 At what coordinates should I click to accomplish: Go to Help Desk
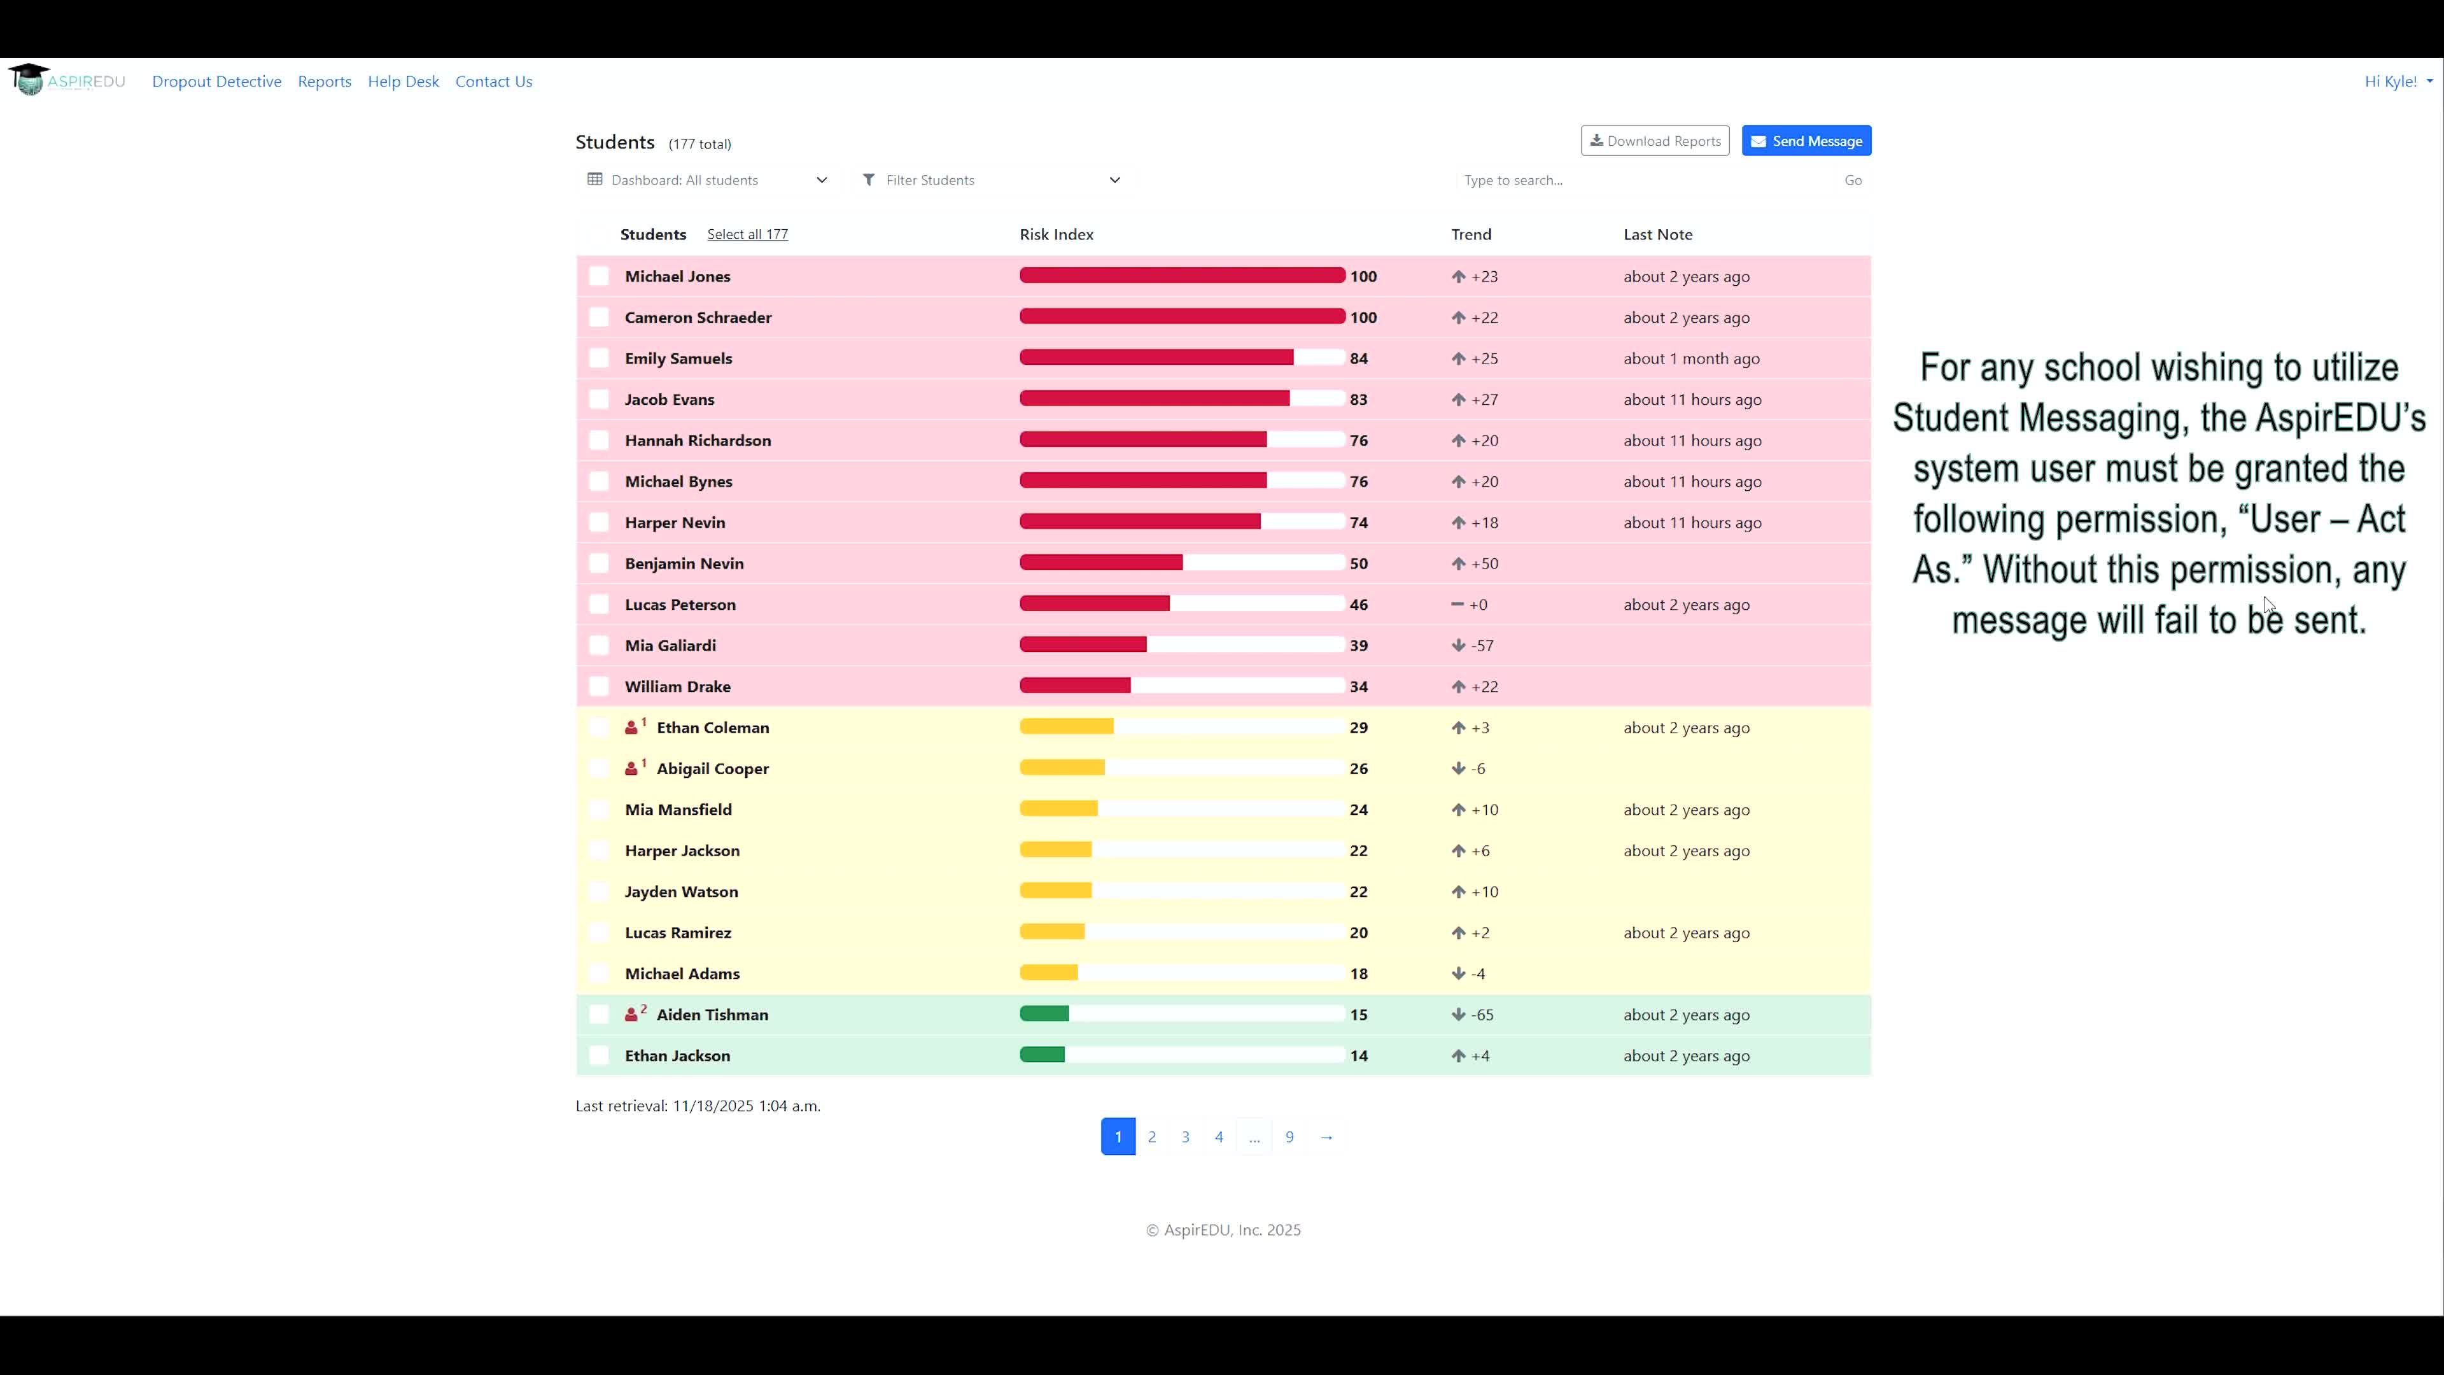[x=404, y=81]
